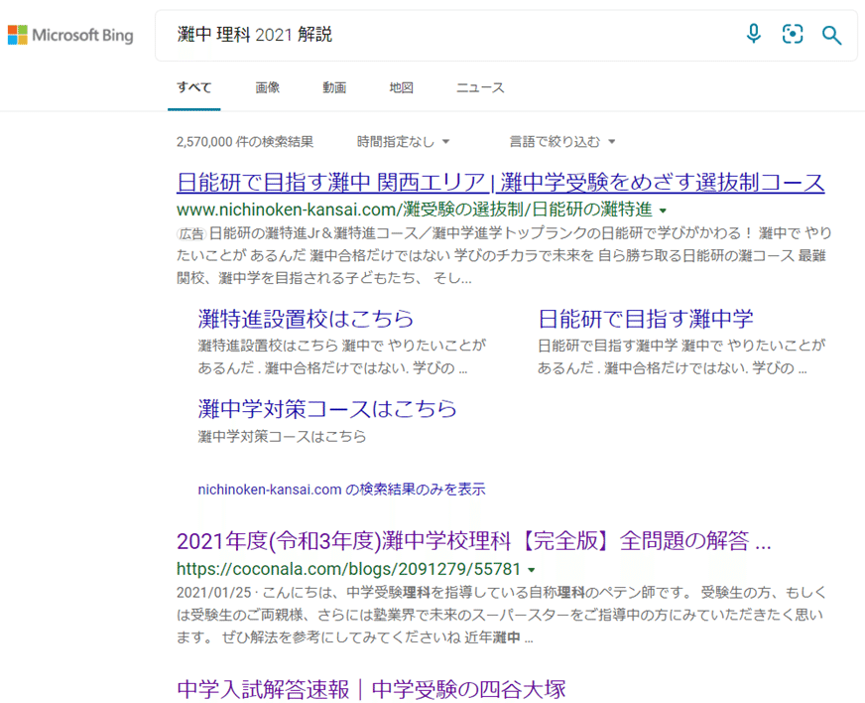Start voice search with microphone icon
Viewport: 865px width, 703px height.
click(x=754, y=34)
